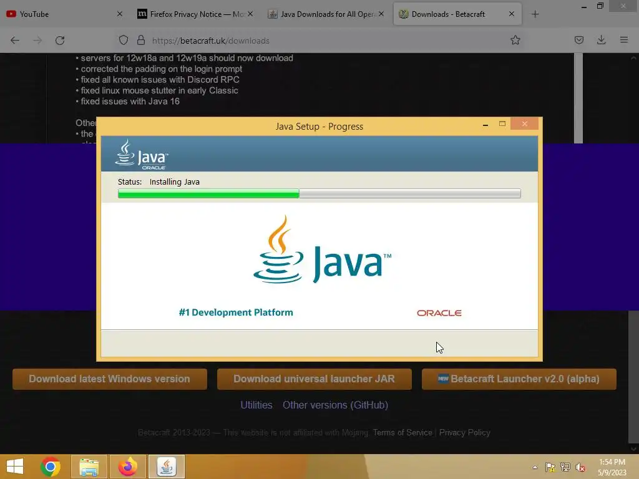The image size is (639, 479).
Task: Open the Windows Start menu
Action: 15,467
